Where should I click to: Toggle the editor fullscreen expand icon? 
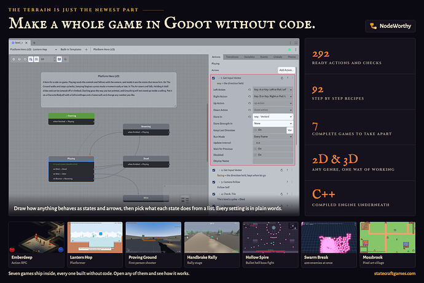point(296,43)
